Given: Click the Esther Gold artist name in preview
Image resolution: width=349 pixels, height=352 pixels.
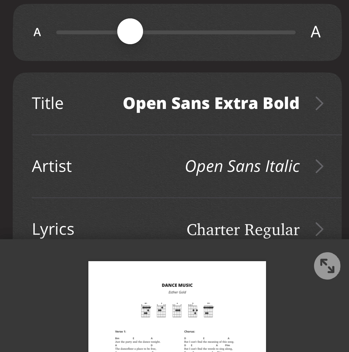Looking at the screenshot, I should (x=177, y=292).
